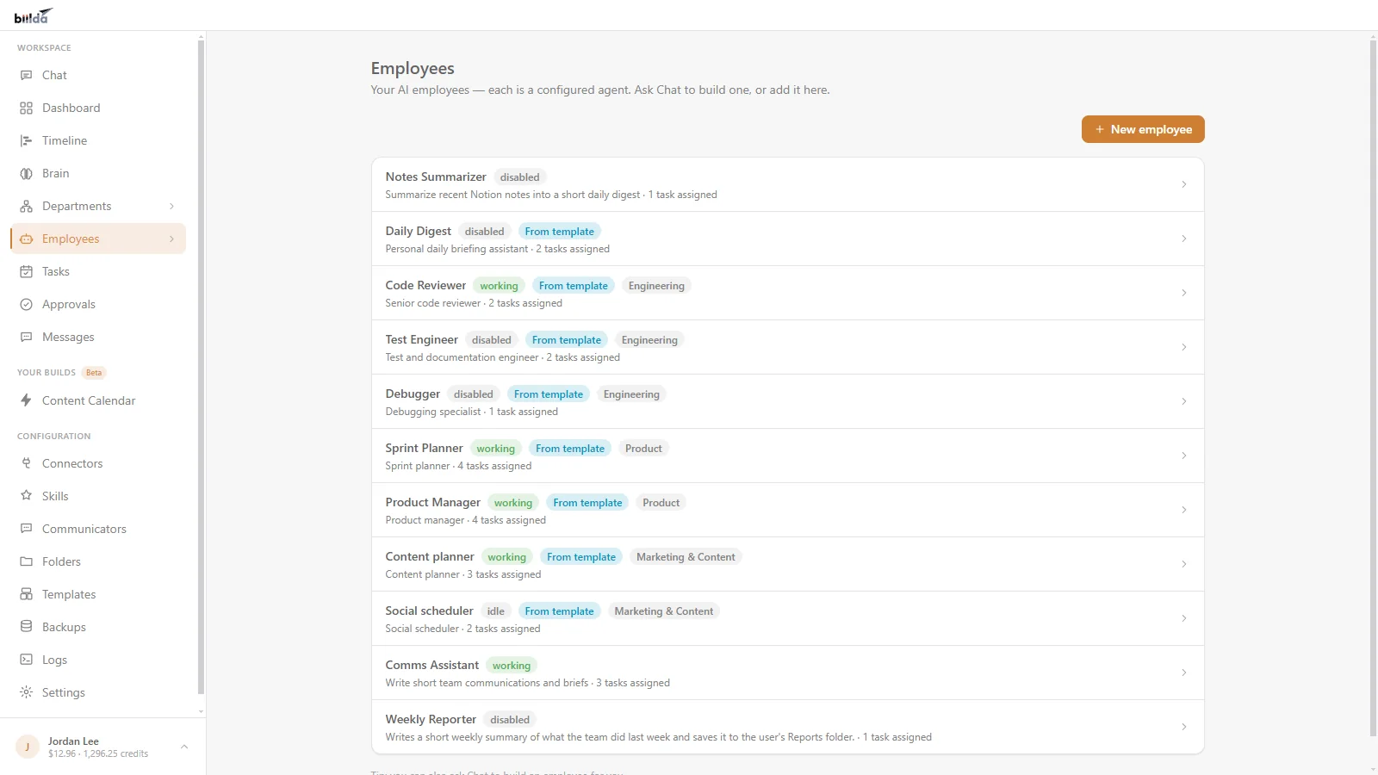1378x775 pixels.
Task: Click the main page vertical scrollbar
Action: pos(1373,387)
